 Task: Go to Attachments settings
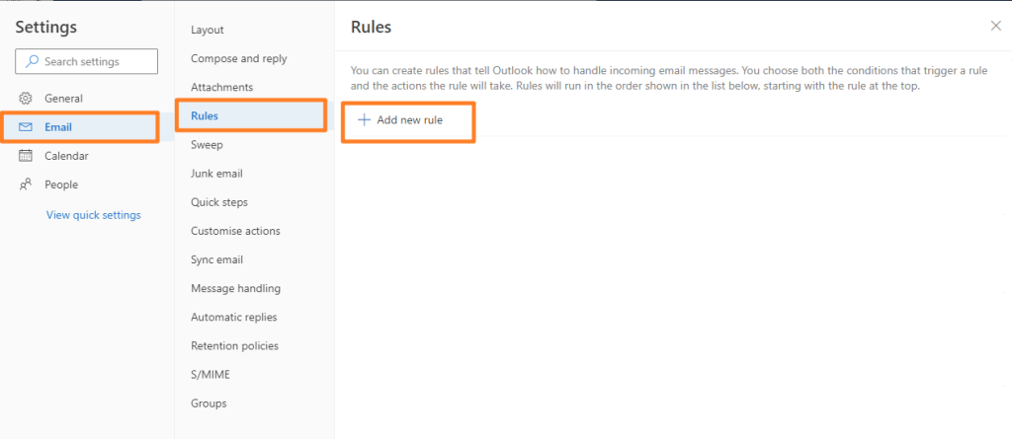coord(222,87)
